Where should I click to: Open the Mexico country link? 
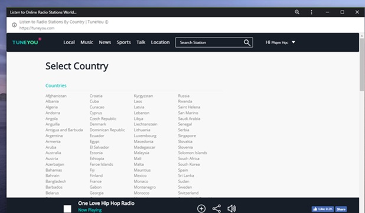tap(140, 176)
